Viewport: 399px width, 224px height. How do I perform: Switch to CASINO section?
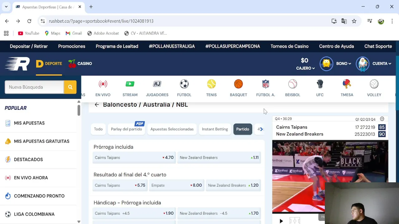coord(80,63)
